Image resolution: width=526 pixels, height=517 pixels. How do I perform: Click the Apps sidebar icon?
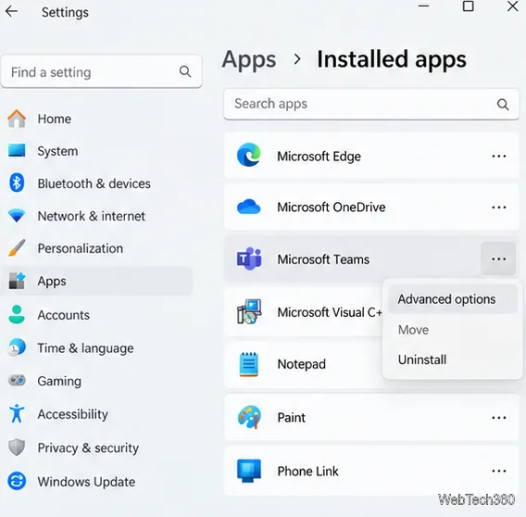(17, 281)
